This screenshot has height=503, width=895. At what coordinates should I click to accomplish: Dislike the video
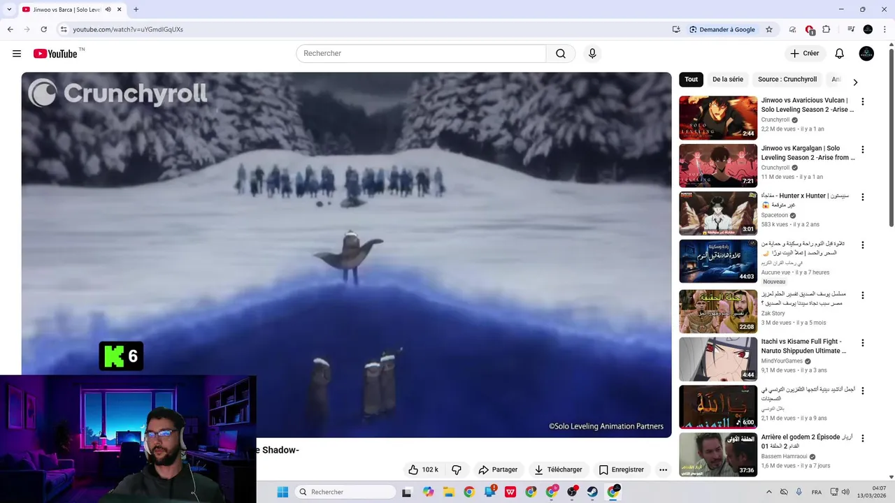pyautogui.click(x=457, y=469)
